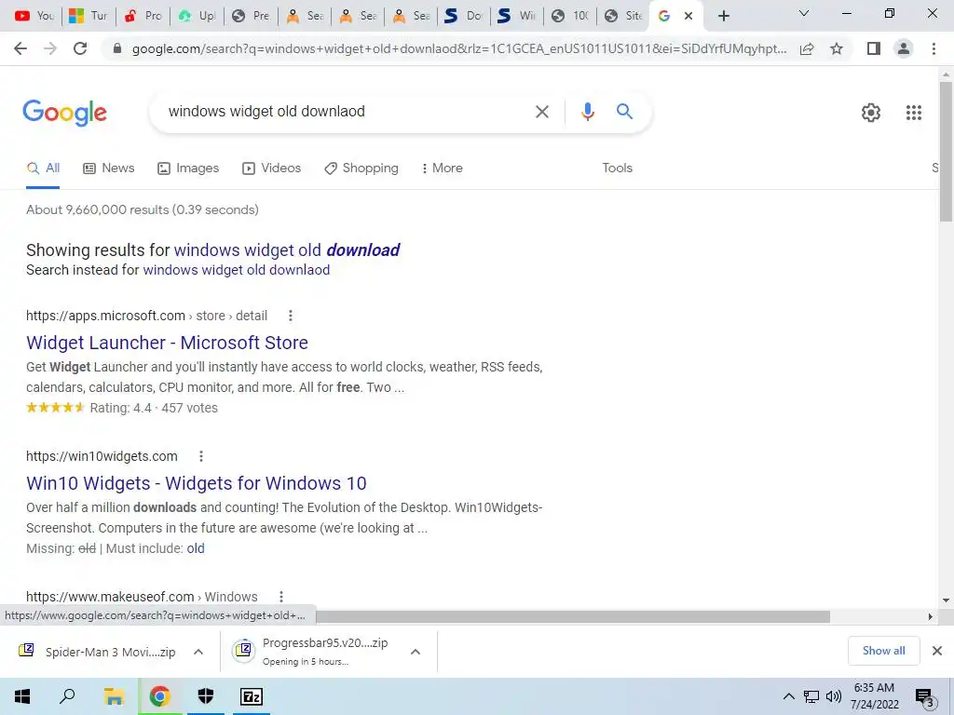Run search with the magnifier icon
This screenshot has height=715, width=954.
(x=624, y=112)
